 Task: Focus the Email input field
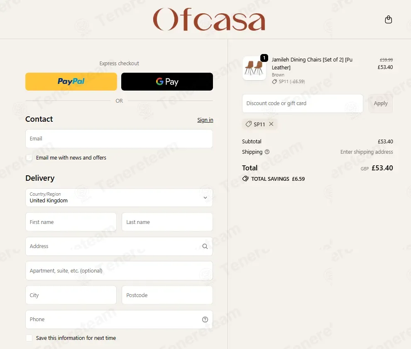119,138
